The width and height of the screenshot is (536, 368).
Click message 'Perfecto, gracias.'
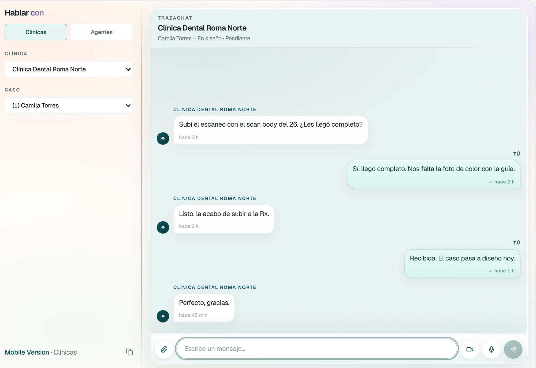tap(204, 308)
